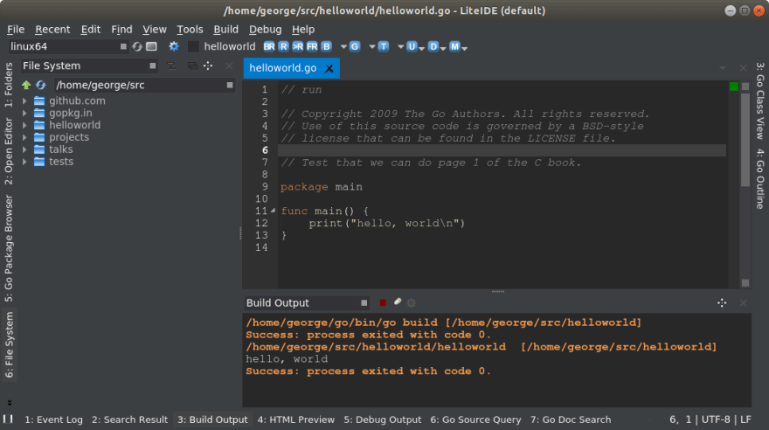Clear Build Output with the eraser icon
769x430 pixels.
tap(398, 302)
